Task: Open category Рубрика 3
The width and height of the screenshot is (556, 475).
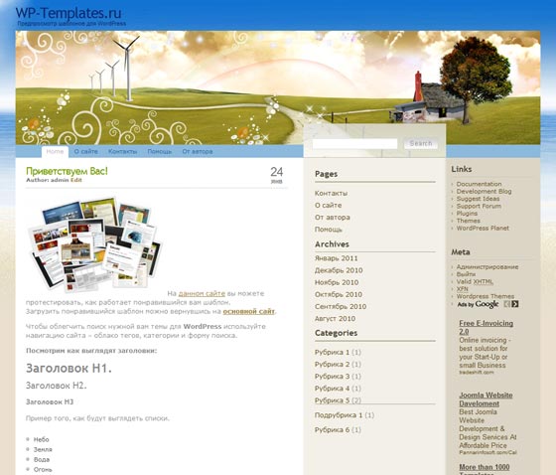Action: [x=333, y=377]
